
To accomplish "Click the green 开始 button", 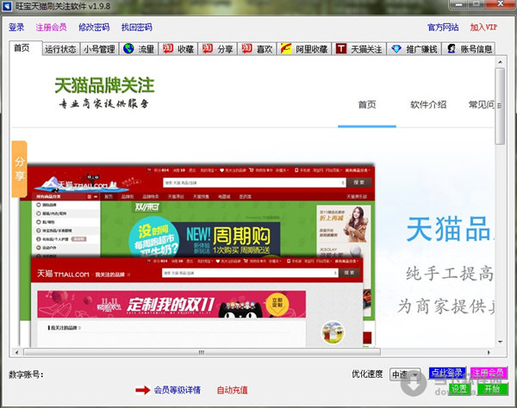I will [x=491, y=388].
